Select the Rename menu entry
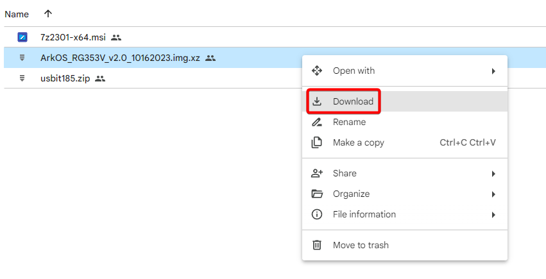546x279 pixels. click(x=349, y=122)
